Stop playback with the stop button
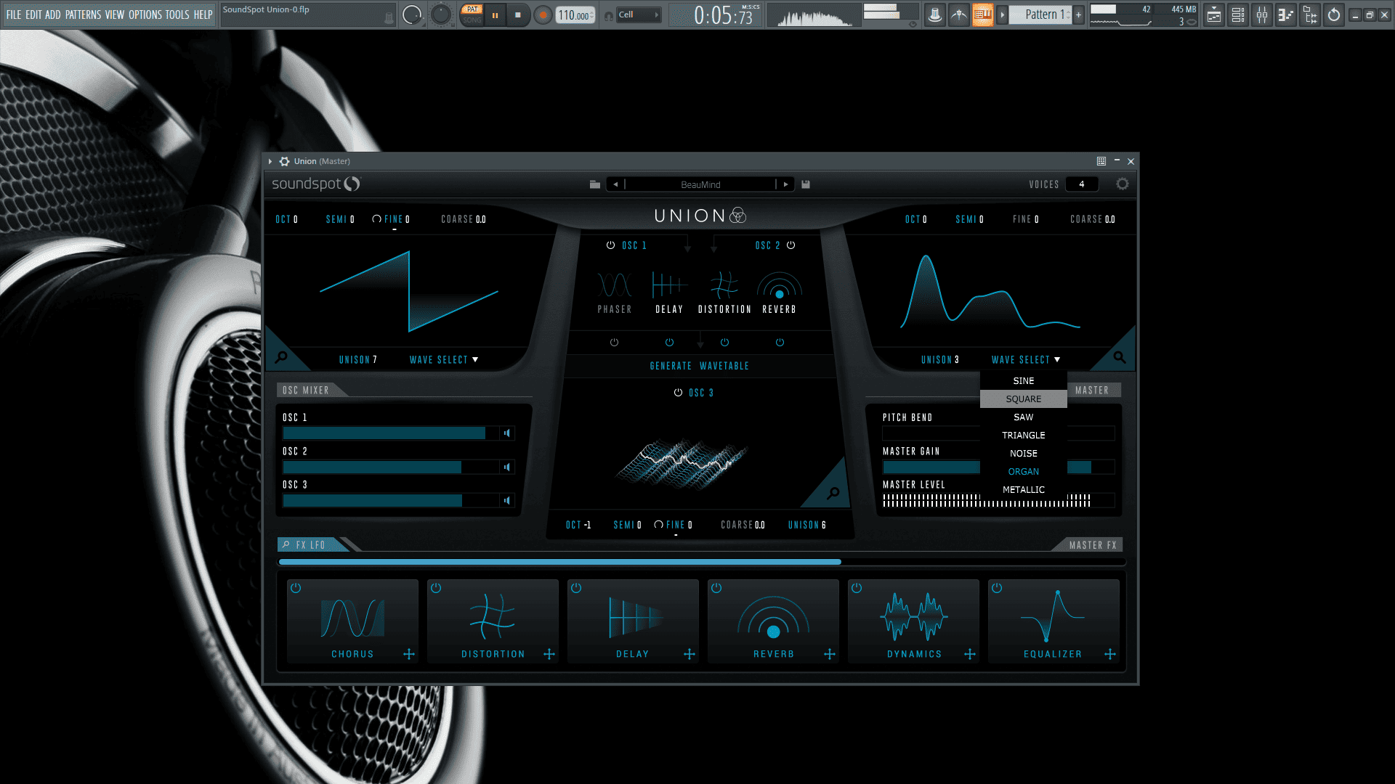 (518, 15)
